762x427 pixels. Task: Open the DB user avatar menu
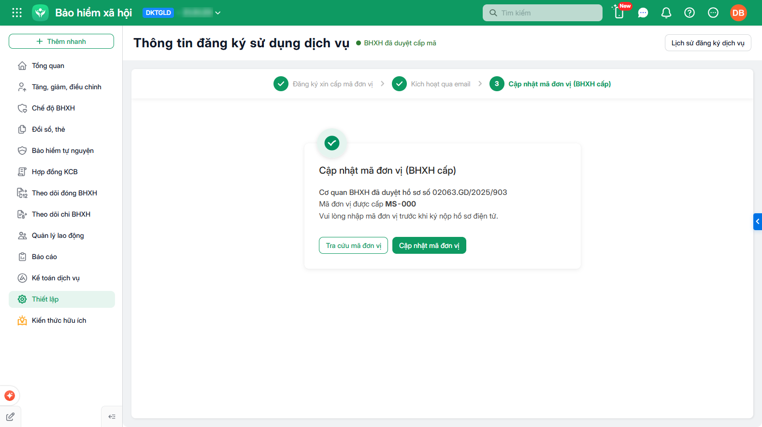click(x=738, y=13)
